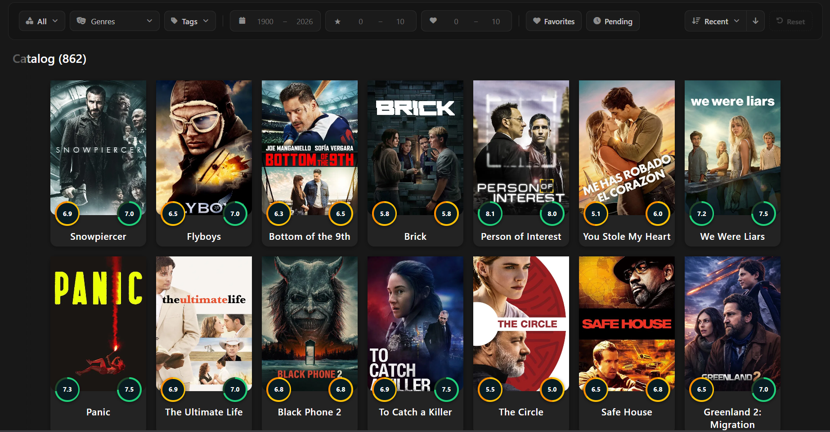The height and width of the screenshot is (432, 830).
Task: Open the Person of Interest poster
Action: [521, 148]
